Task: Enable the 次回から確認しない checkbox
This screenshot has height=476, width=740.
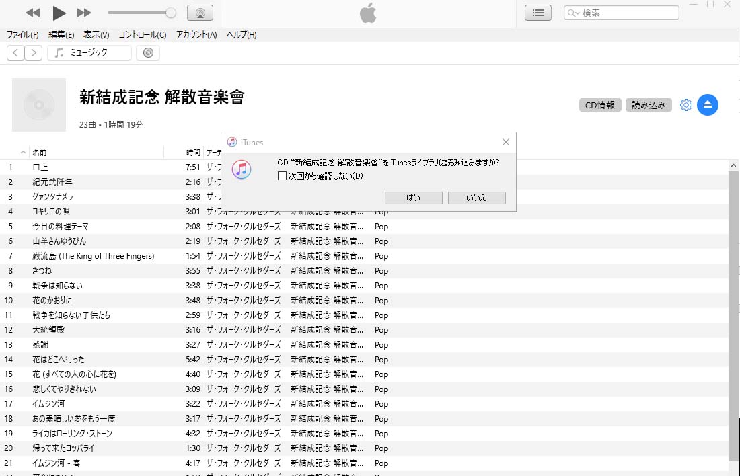Action: [283, 176]
